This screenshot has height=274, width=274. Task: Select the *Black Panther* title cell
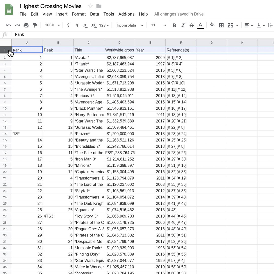tap(89, 108)
